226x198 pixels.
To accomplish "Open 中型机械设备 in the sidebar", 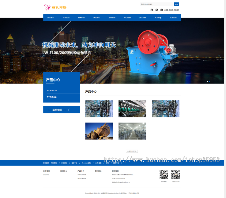I will point(51,97).
